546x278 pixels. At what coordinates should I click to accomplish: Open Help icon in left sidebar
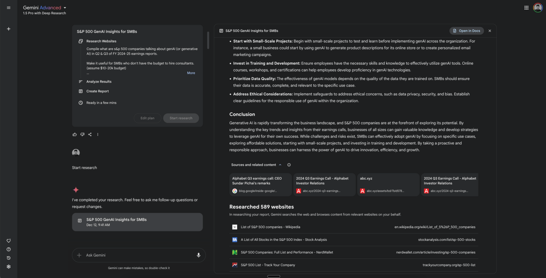tap(8, 249)
